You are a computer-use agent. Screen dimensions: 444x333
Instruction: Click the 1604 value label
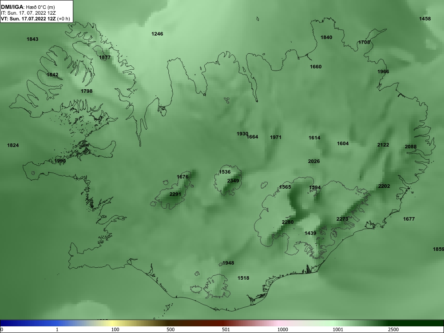(x=343, y=143)
